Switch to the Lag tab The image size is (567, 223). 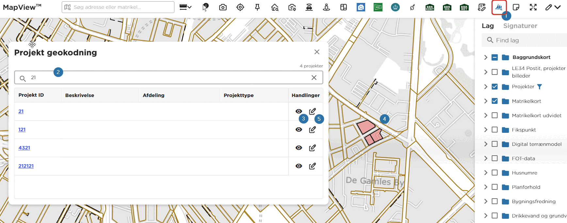488,26
